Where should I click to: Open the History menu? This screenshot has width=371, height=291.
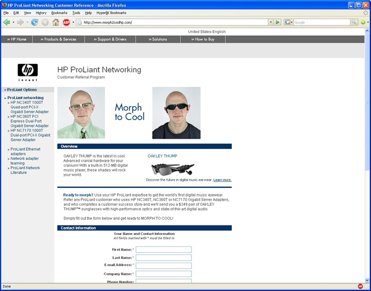click(41, 13)
